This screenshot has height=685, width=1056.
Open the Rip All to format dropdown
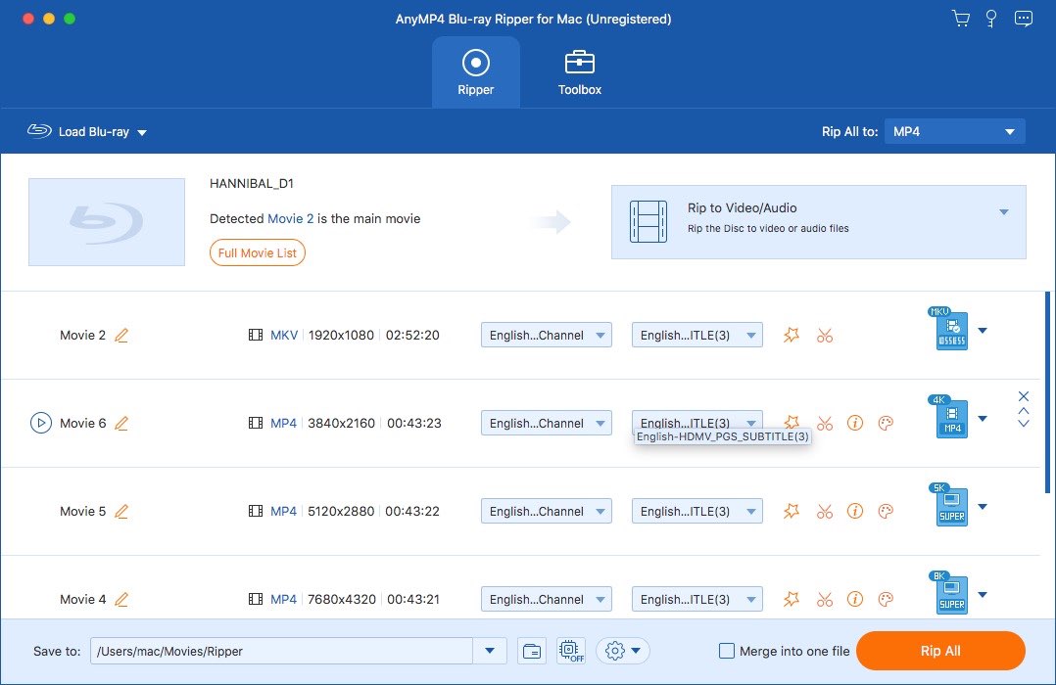[953, 130]
